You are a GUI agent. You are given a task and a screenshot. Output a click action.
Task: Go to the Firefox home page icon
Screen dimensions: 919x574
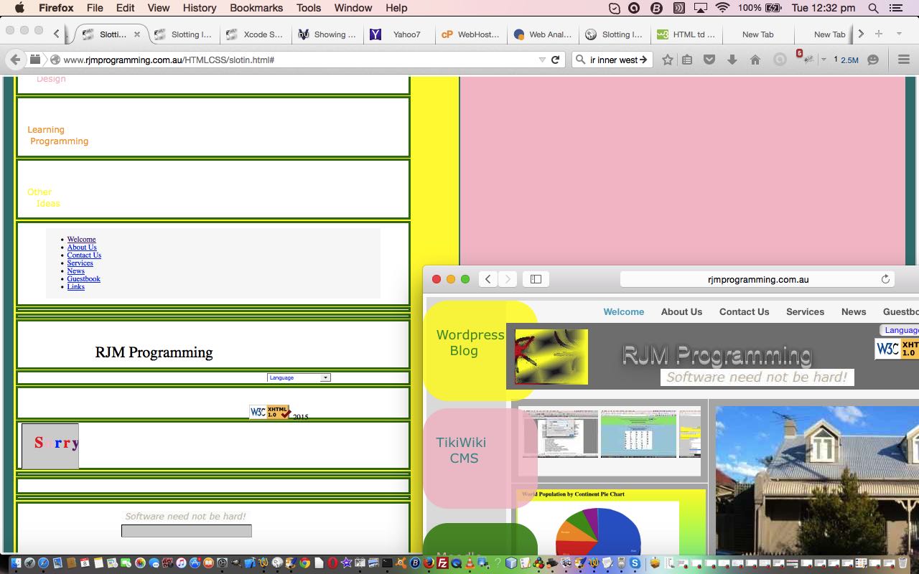click(755, 60)
